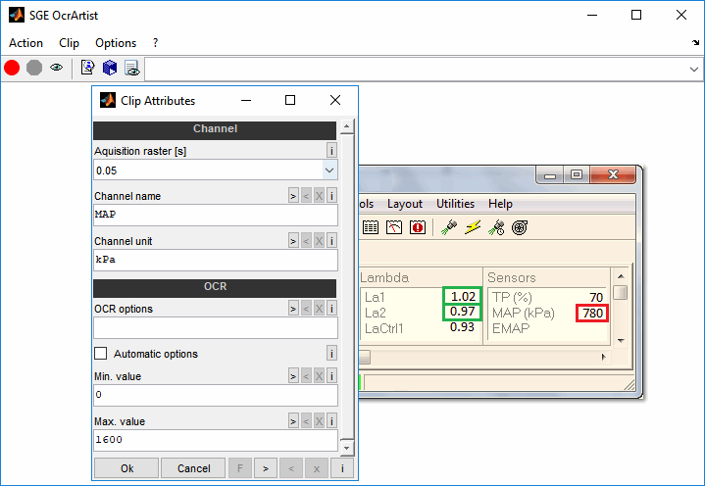705x486 pixels.
Task: Click the i button in the bottom button row
Action: [342, 468]
